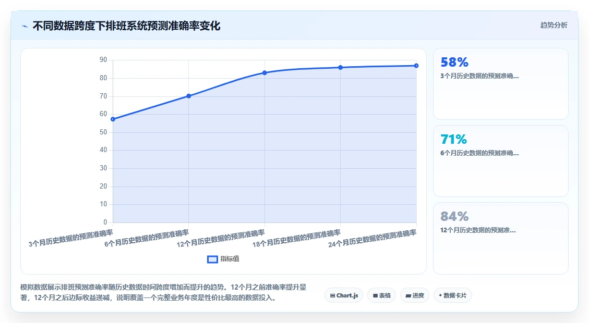This screenshot has width=589, height=323.
Task: Click the 进度 tag icon
Action: click(x=408, y=295)
